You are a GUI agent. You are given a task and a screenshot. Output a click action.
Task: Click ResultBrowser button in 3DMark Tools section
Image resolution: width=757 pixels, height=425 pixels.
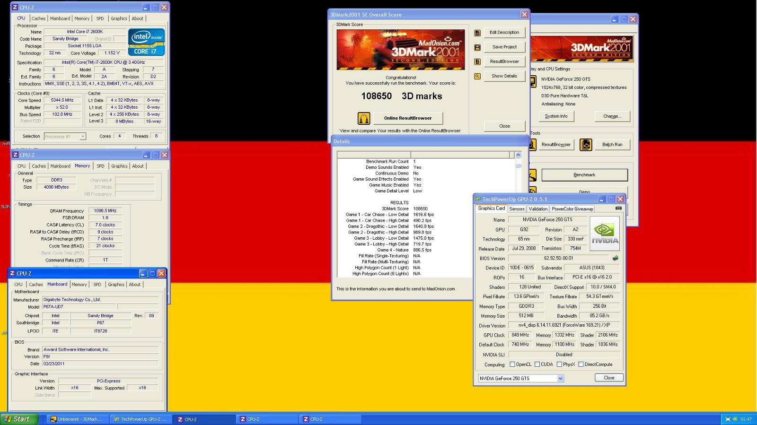556,145
